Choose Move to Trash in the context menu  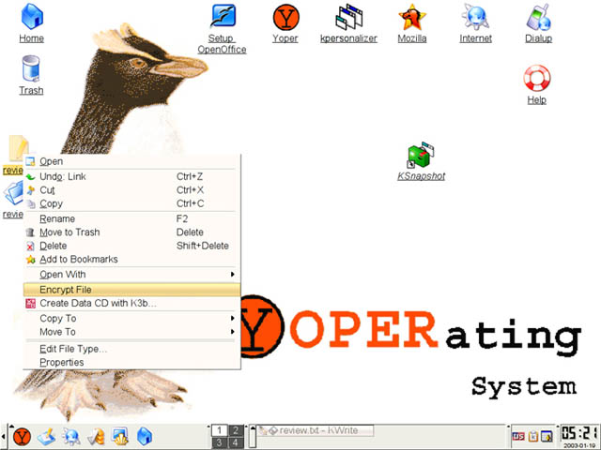point(132,232)
